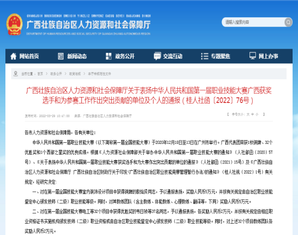The width and height of the screenshot is (298, 235).
Task: Click the list icon beside 专题聚焦
Action: (x=205, y=56)
